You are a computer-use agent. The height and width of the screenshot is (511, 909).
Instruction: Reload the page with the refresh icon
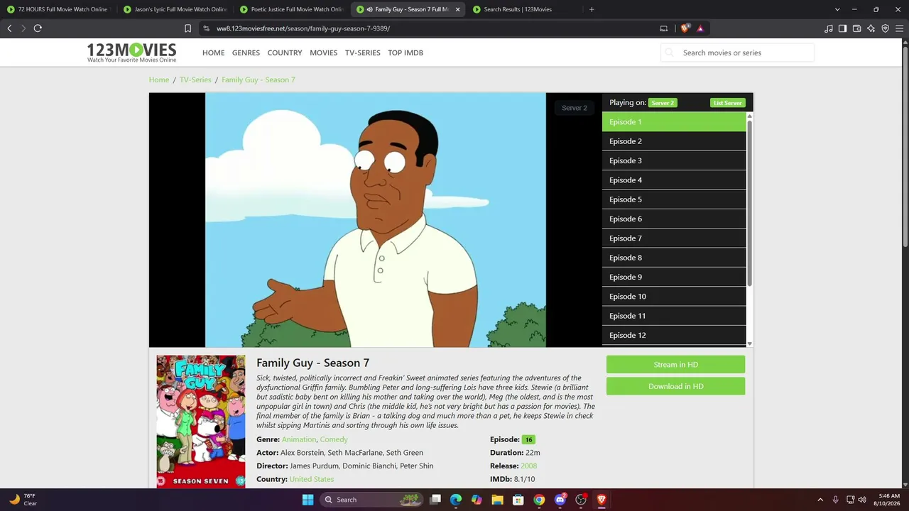tap(38, 28)
